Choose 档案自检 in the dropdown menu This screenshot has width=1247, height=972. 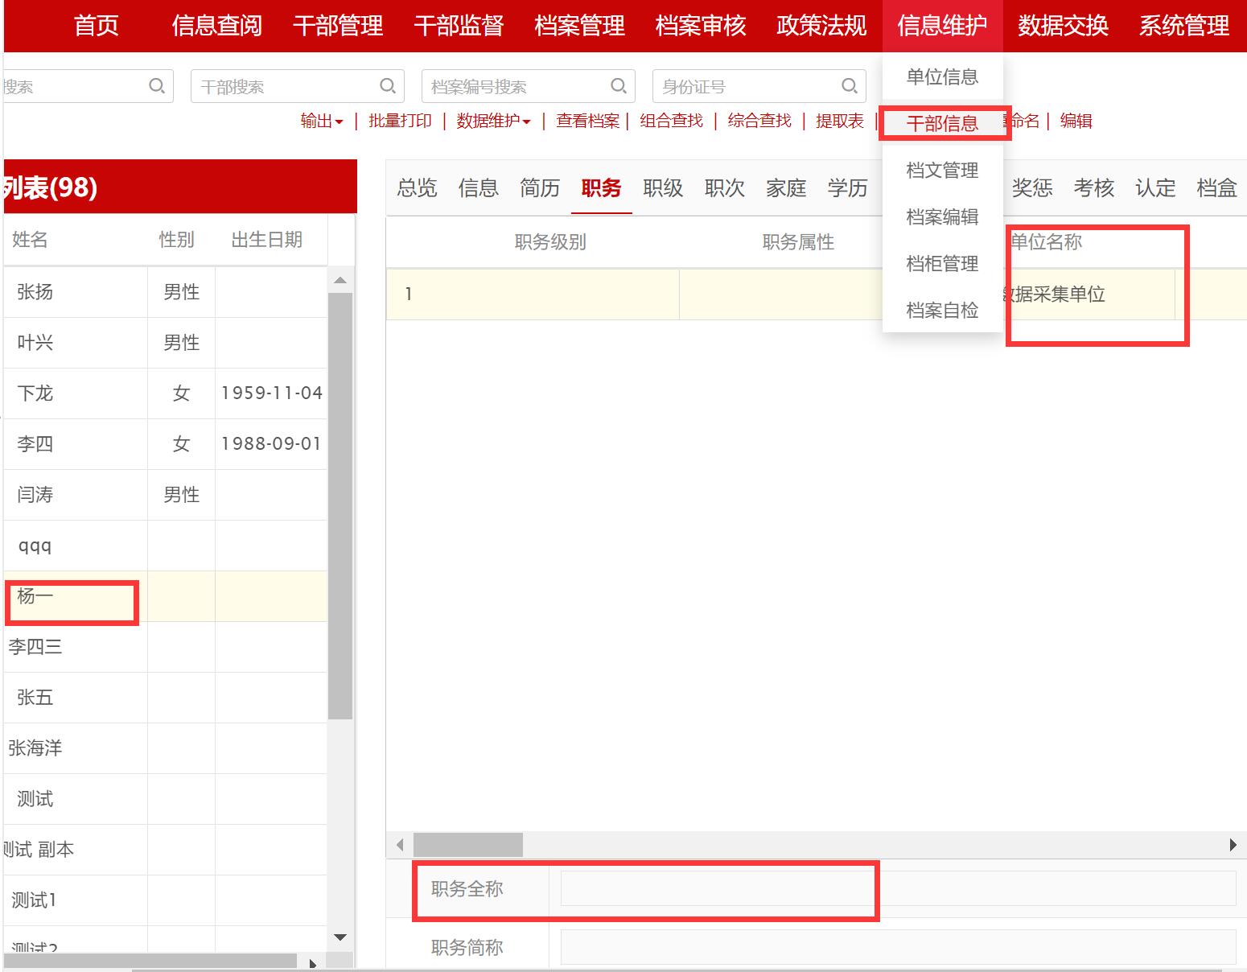click(941, 311)
